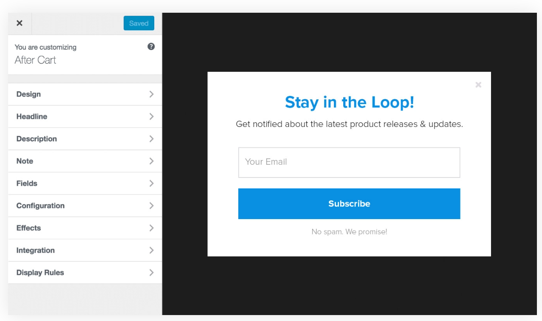Expand the Configuration chevron arrow
Screen dimensions: 542x321
pos(151,206)
